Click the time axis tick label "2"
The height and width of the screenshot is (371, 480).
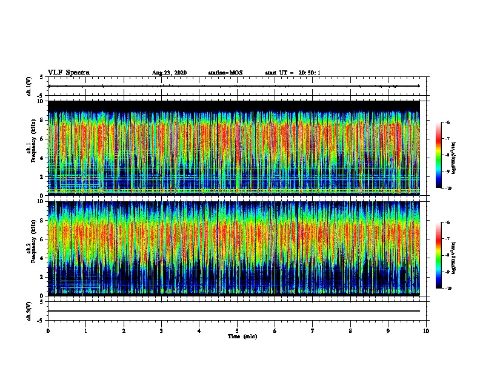pos(124,331)
